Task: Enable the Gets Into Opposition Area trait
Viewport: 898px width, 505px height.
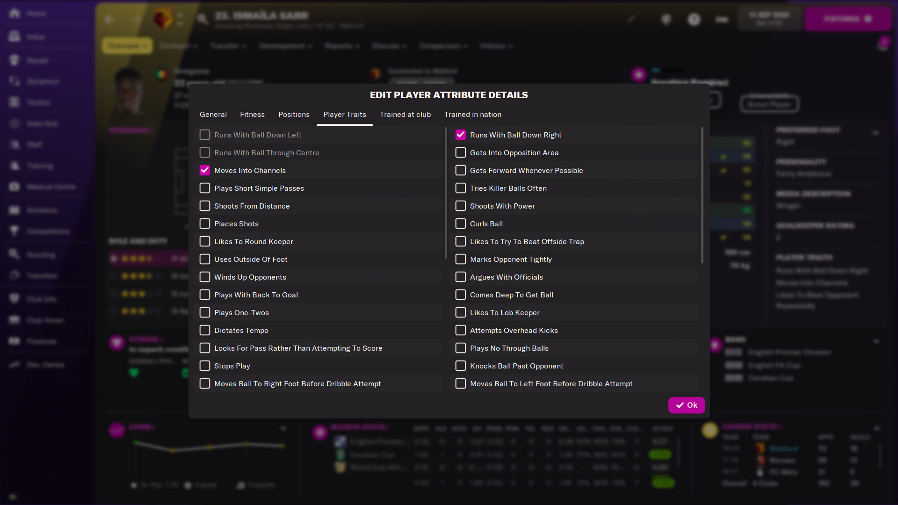Action: (461, 152)
